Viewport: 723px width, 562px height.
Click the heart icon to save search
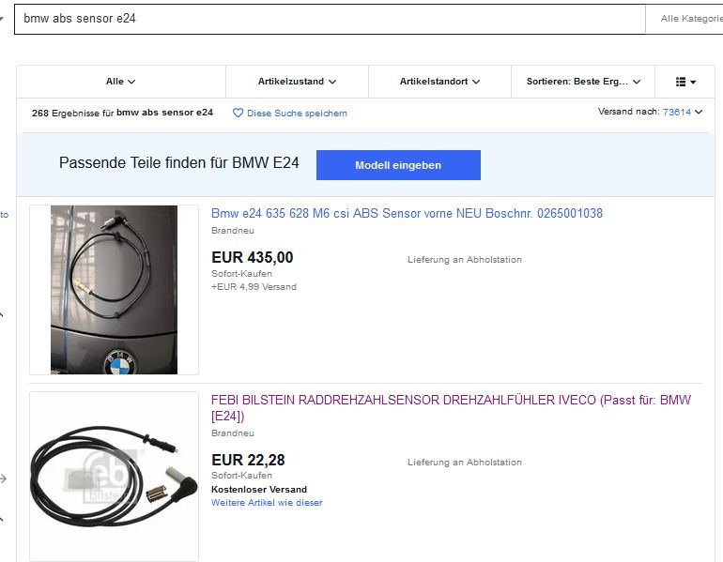[238, 113]
